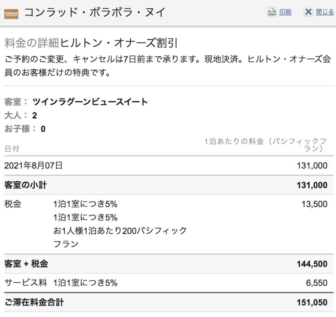336x317 pixels.
Task: Click the date 2021年8月07日
Action: click(x=33, y=166)
